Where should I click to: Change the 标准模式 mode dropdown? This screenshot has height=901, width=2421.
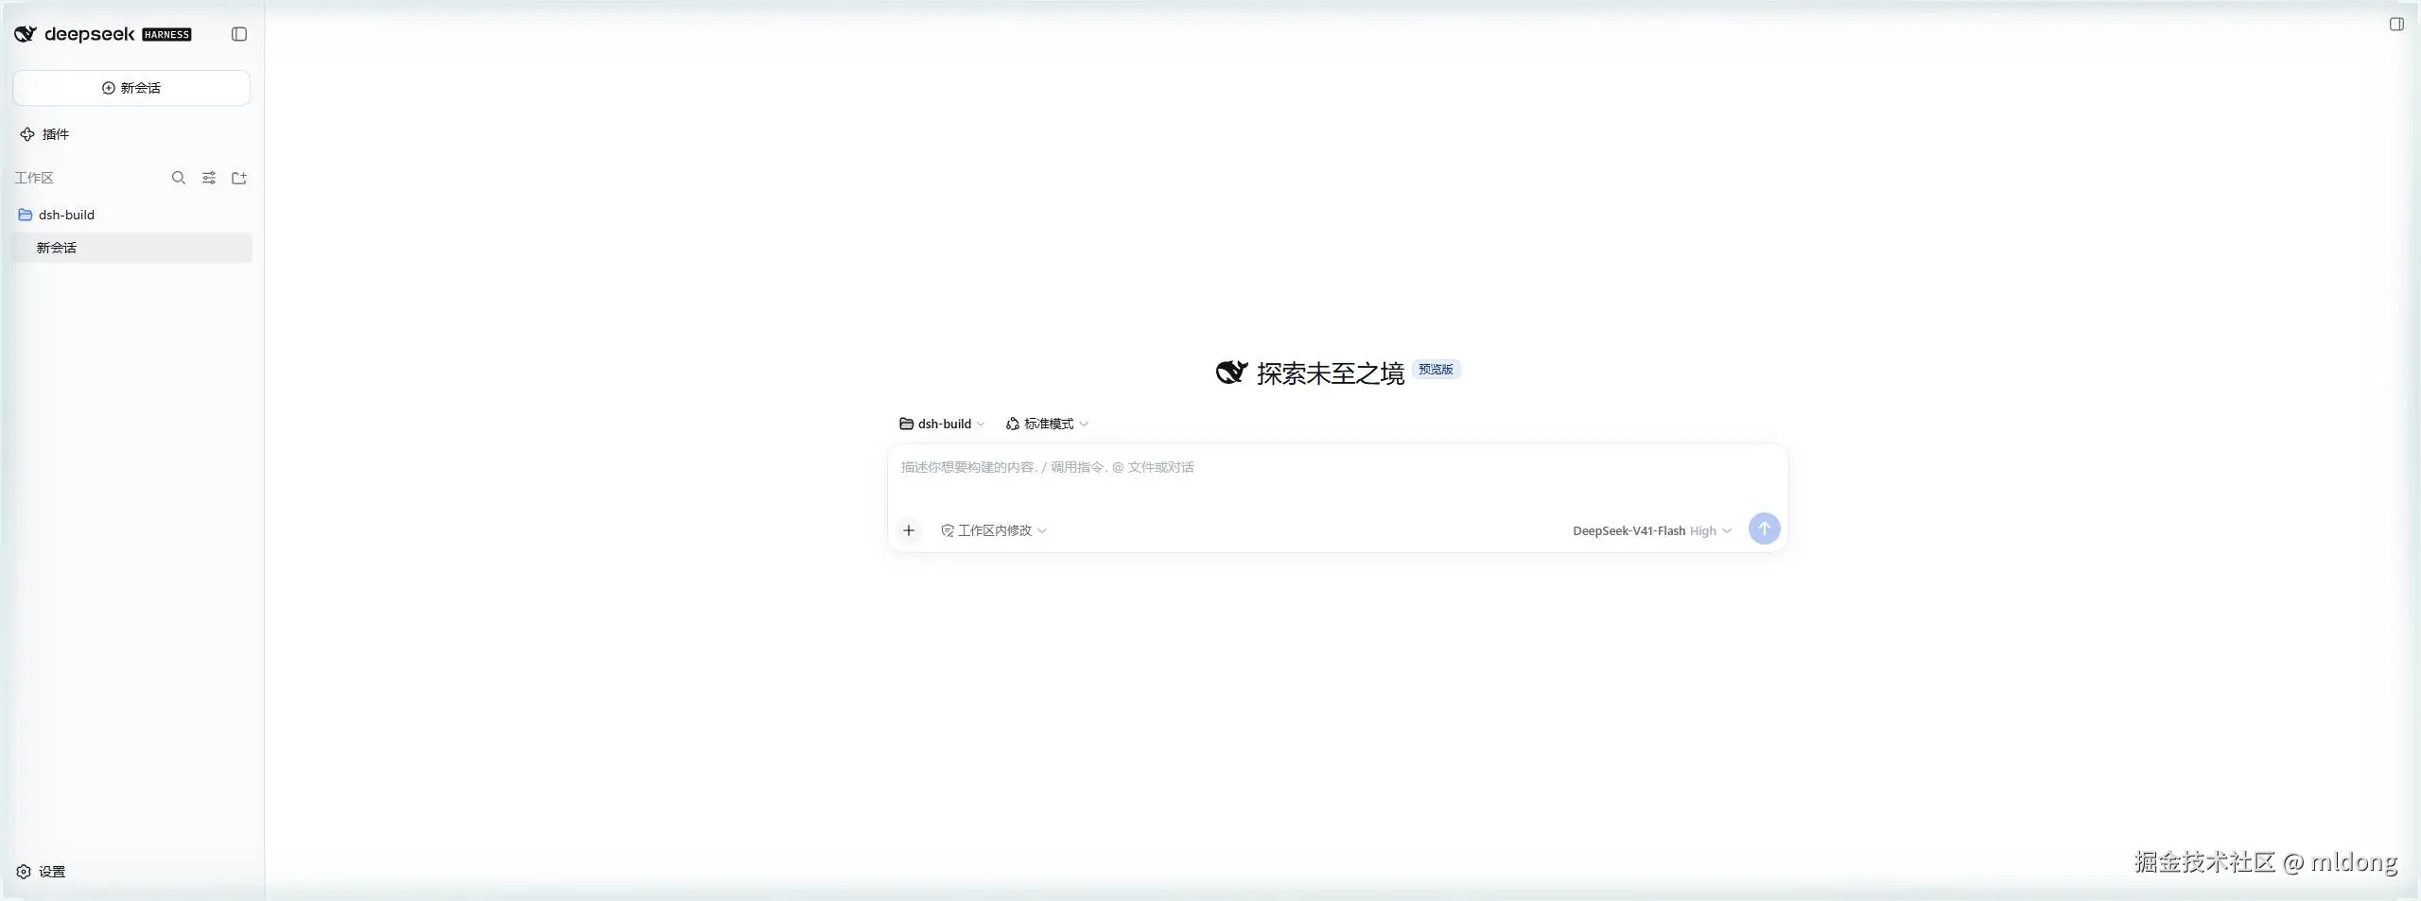[x=1047, y=424]
